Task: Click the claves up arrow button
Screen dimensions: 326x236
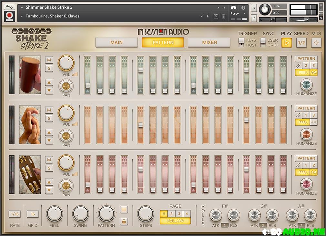Action: pos(49,82)
